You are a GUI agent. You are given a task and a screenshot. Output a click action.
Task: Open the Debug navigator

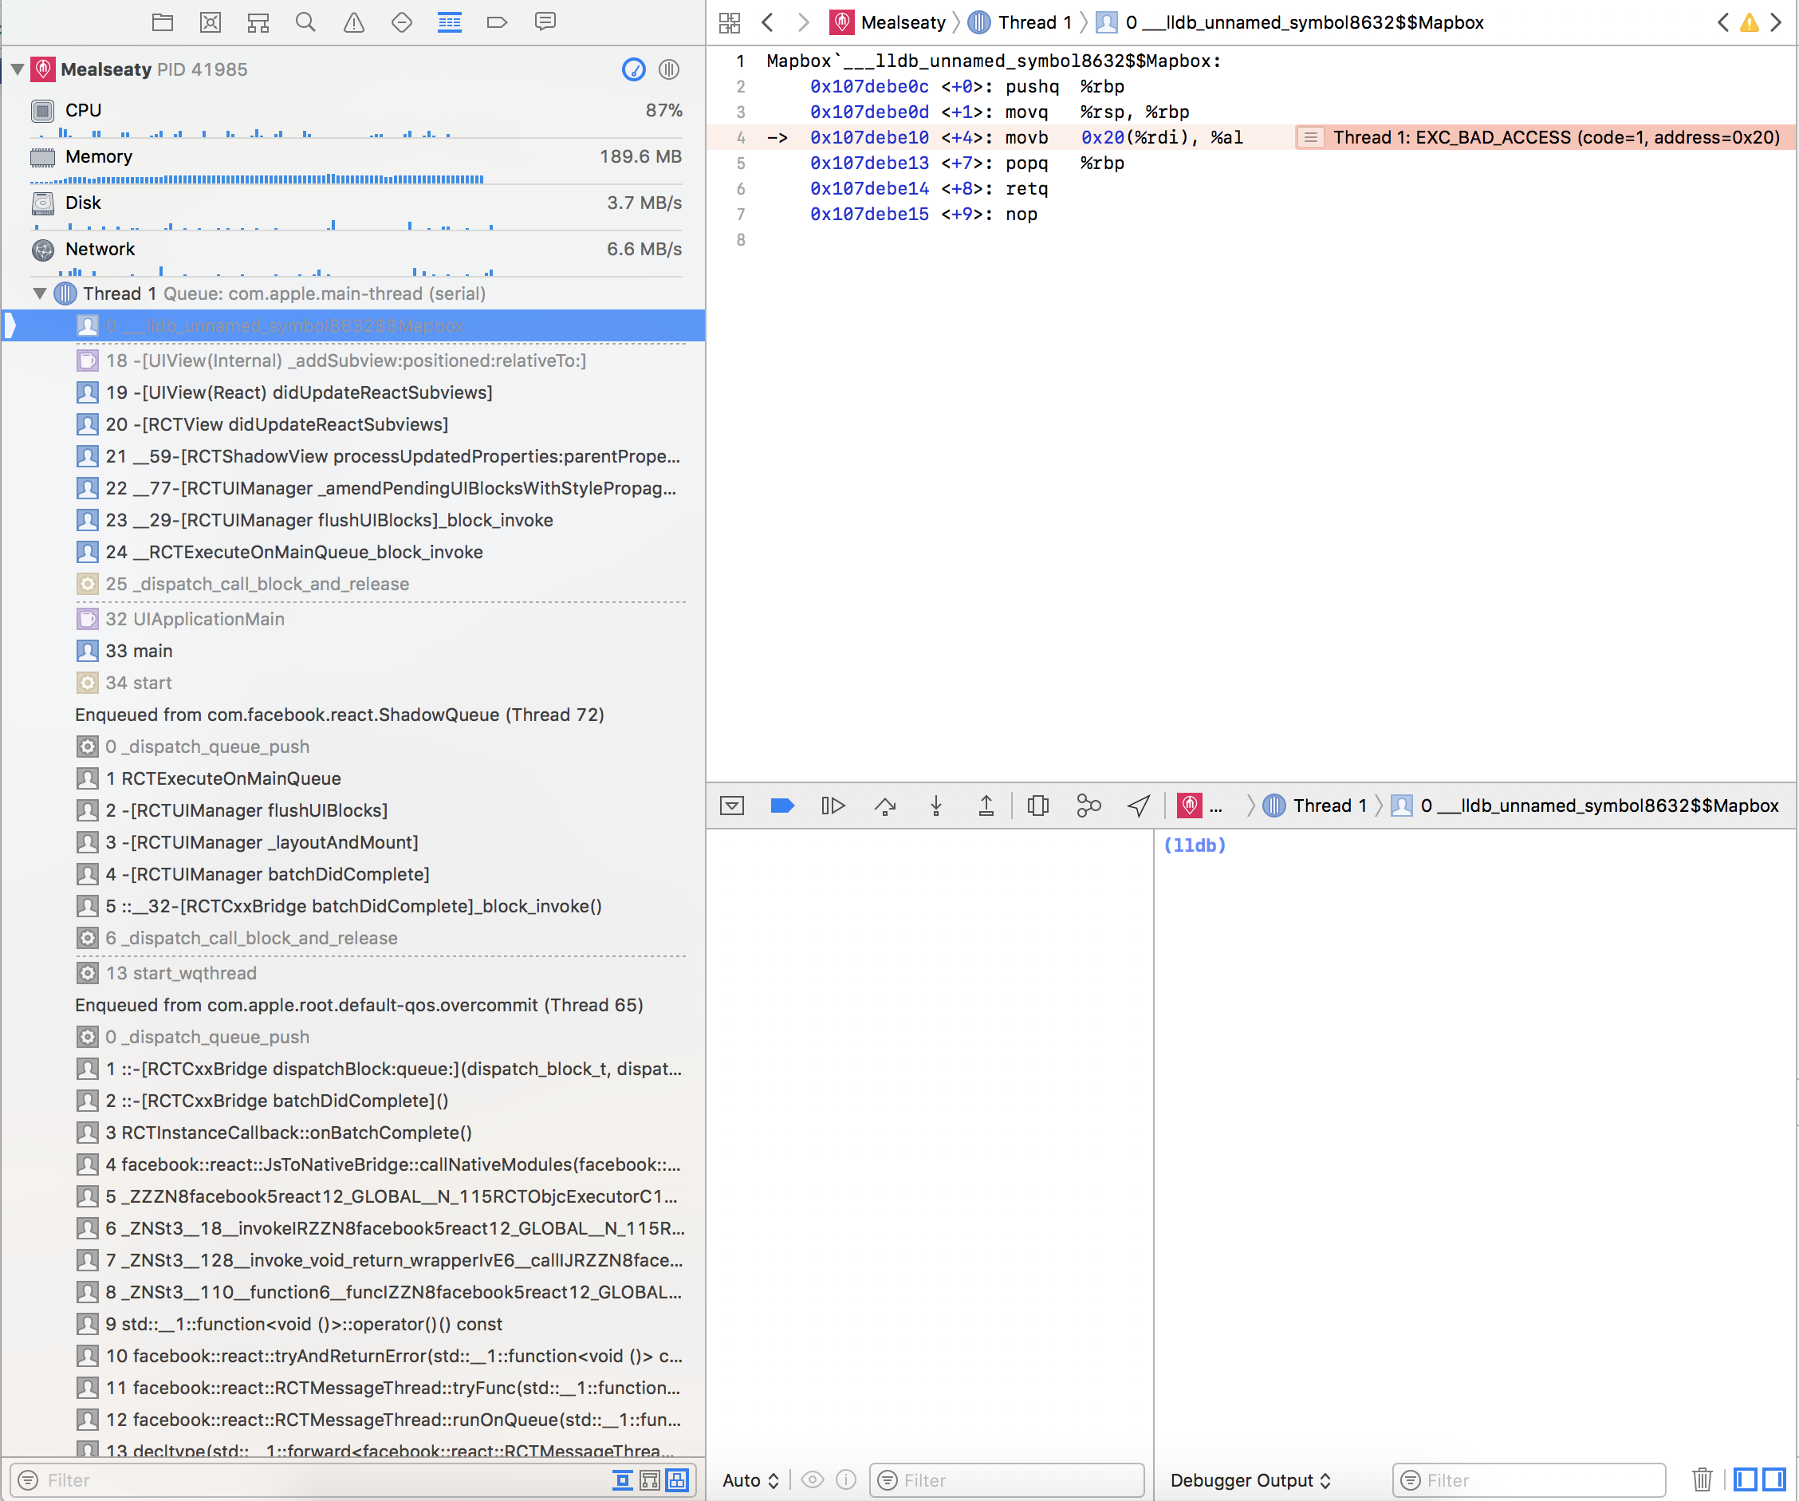pos(450,22)
